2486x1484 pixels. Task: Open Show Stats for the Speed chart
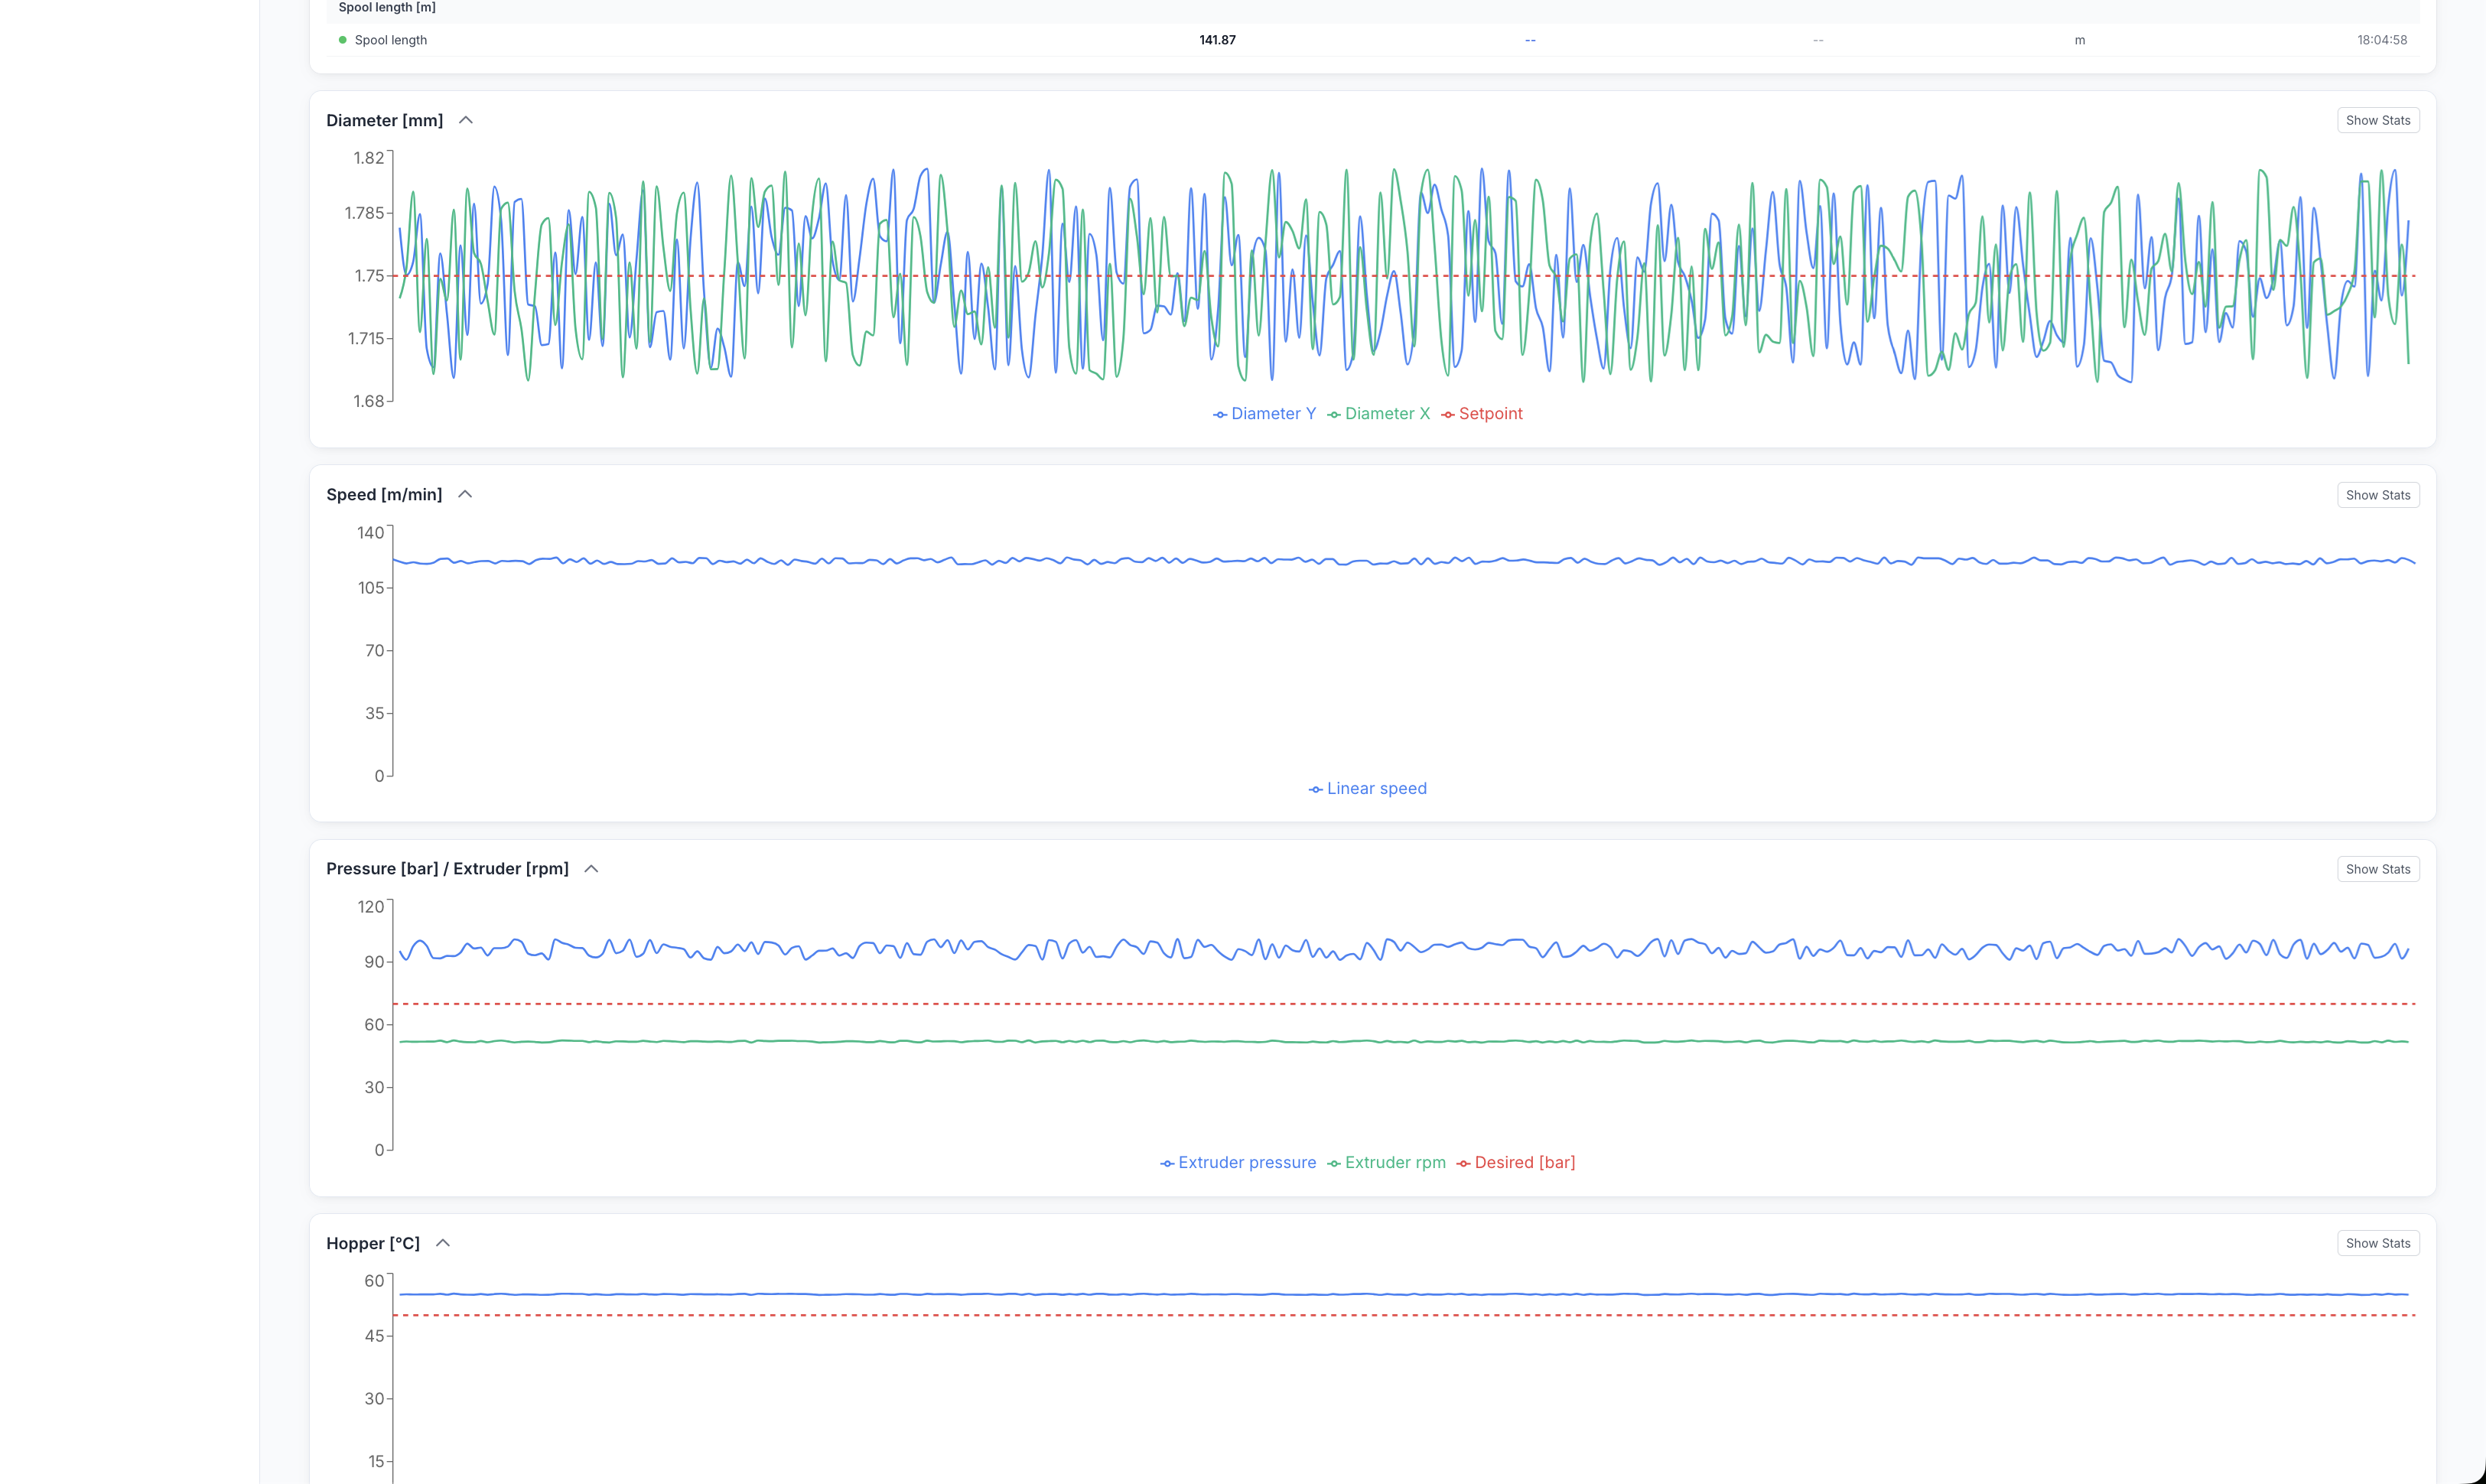coord(2378,494)
